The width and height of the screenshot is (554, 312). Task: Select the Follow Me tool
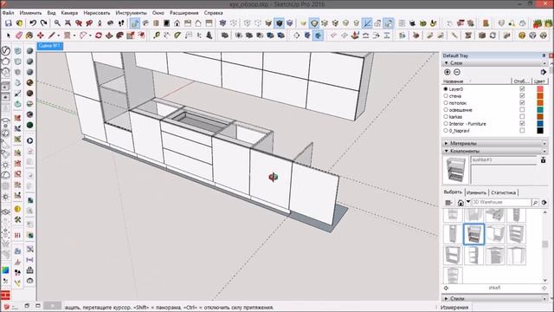(120, 36)
